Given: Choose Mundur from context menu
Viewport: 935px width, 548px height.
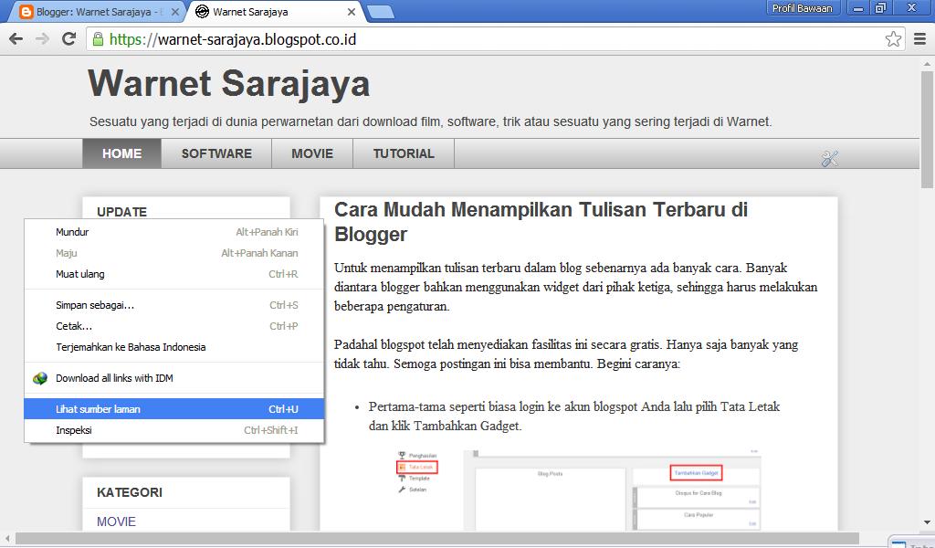Looking at the screenshot, I should pyautogui.click(x=174, y=232).
